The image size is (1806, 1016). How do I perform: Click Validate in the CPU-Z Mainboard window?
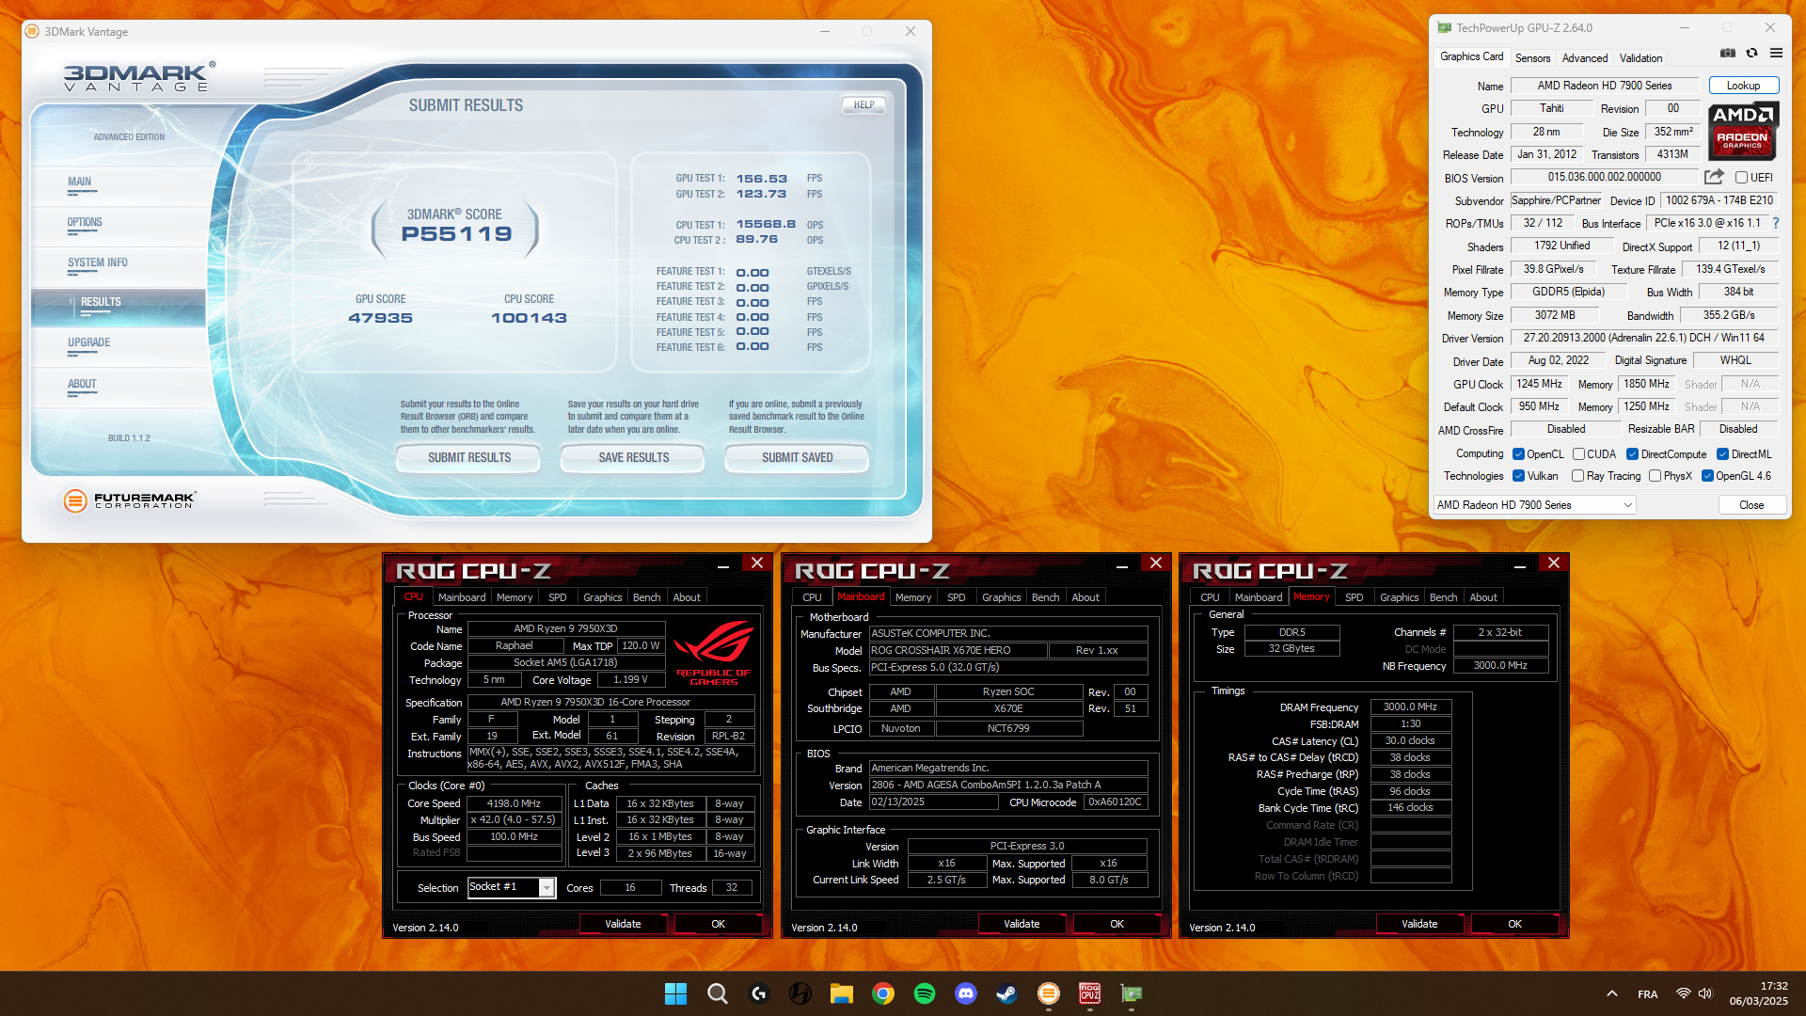pyautogui.click(x=1022, y=924)
